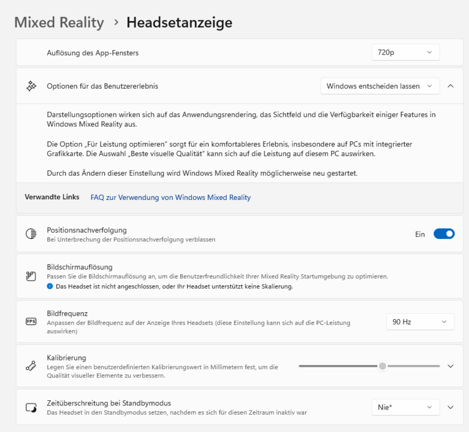Click the Headsetanzeige page title
Viewport: 469px width, 432px height.
coord(179,22)
